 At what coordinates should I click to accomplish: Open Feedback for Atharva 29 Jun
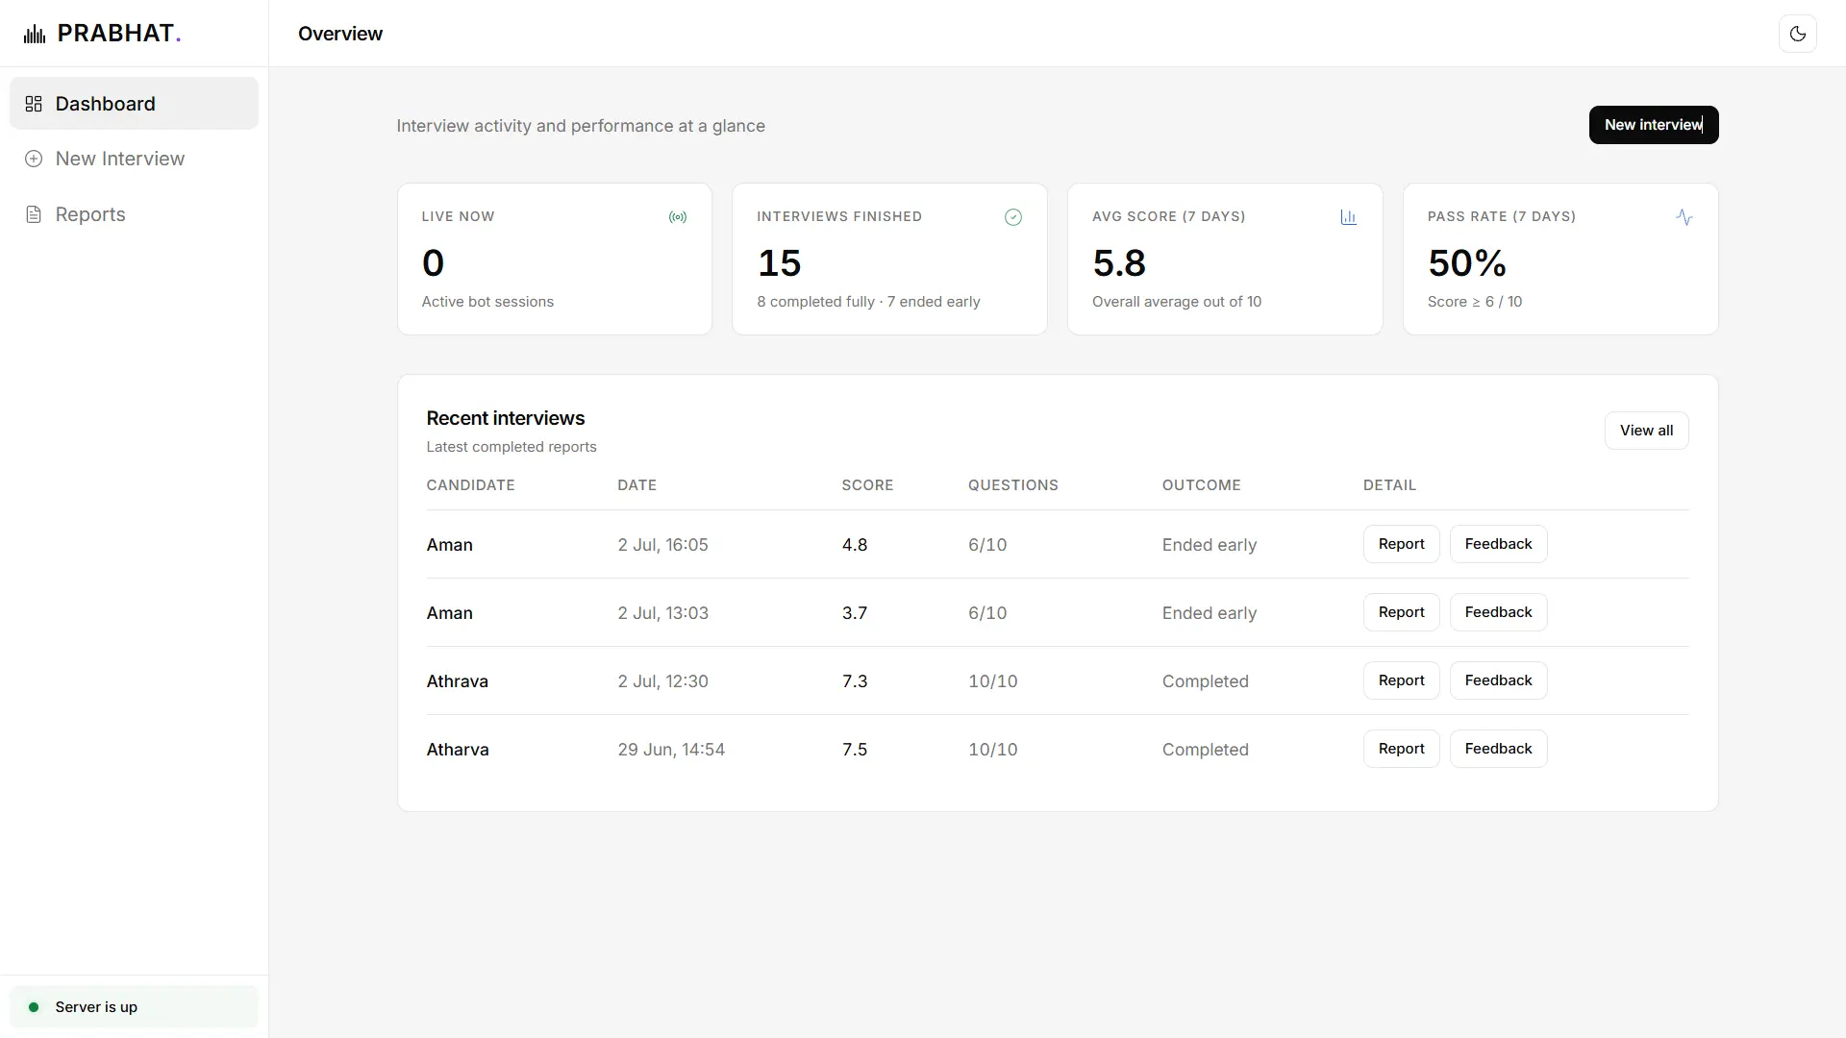click(1498, 749)
